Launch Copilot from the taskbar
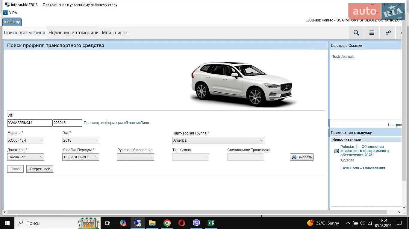This screenshot has height=229, width=409. [x=123, y=223]
